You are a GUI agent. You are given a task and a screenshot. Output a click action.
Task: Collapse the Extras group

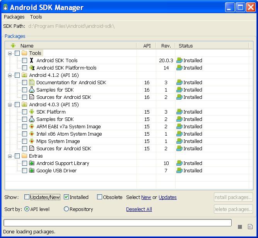click(10, 156)
